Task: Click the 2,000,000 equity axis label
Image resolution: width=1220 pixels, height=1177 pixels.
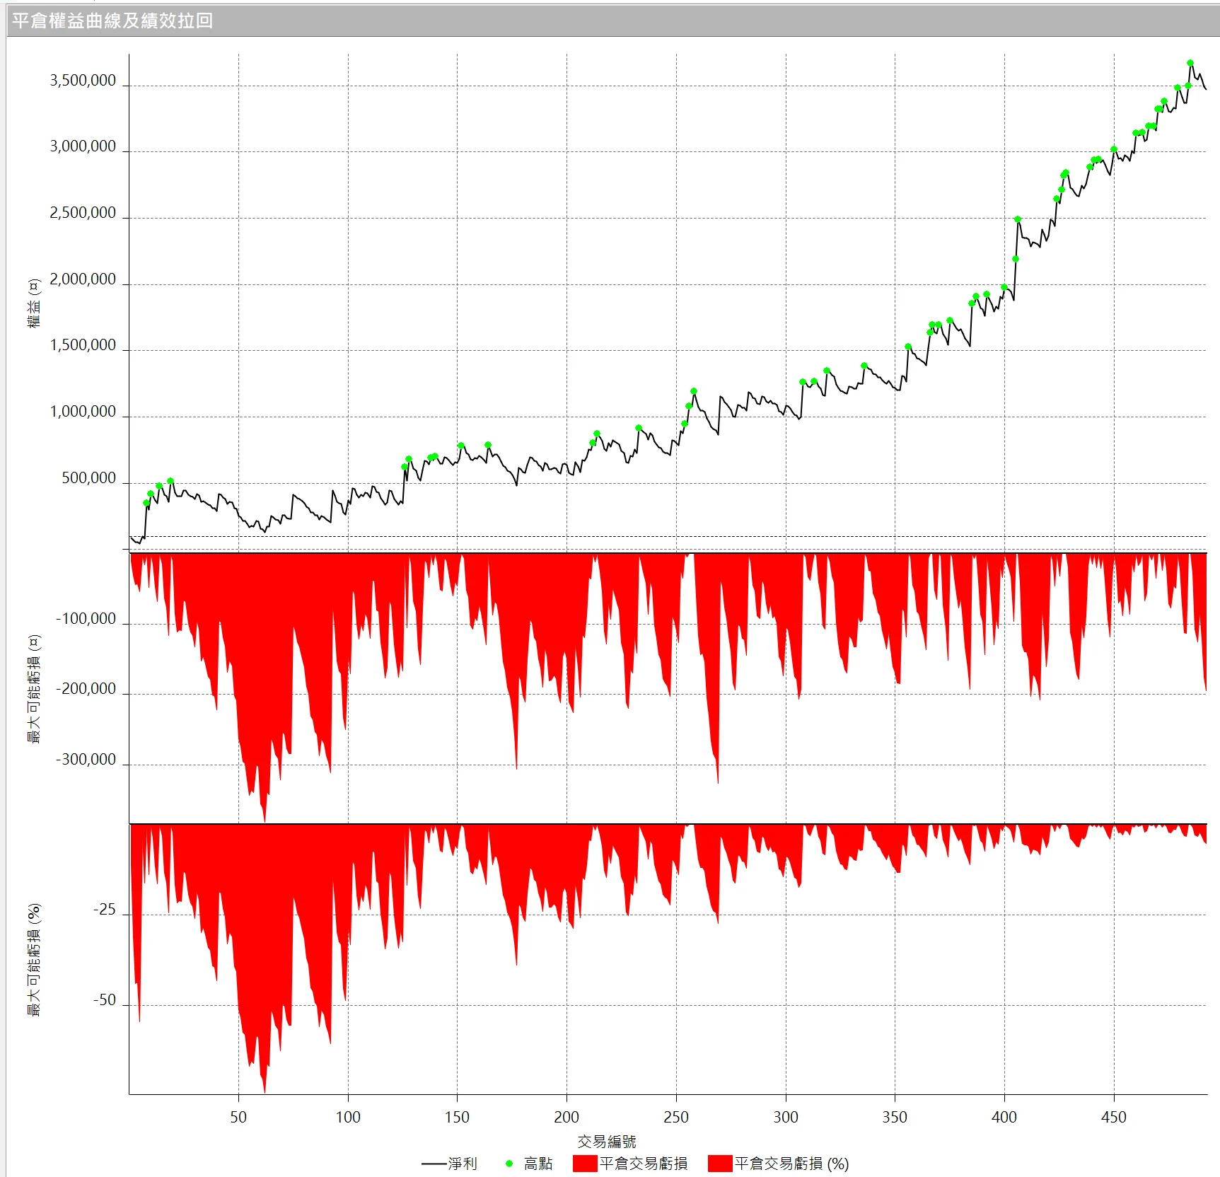Action: click(x=83, y=279)
